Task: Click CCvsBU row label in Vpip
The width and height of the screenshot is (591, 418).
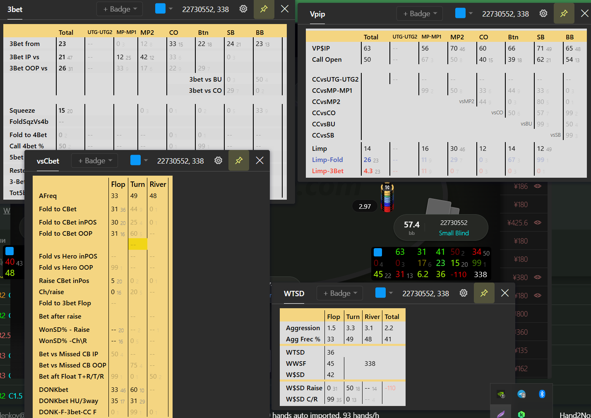Action: pos(324,124)
